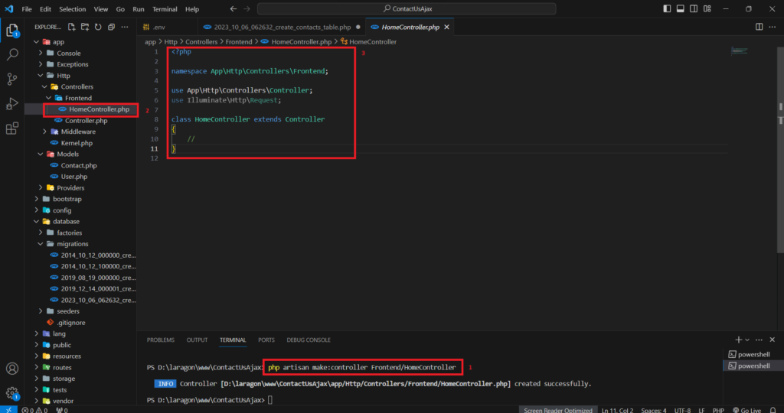Open the Extensions view
The image size is (784, 413).
(x=12, y=128)
